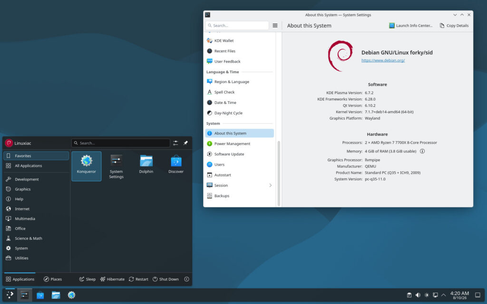Click the System Settings search field
Screen dimensions: 487x304
coord(237,26)
